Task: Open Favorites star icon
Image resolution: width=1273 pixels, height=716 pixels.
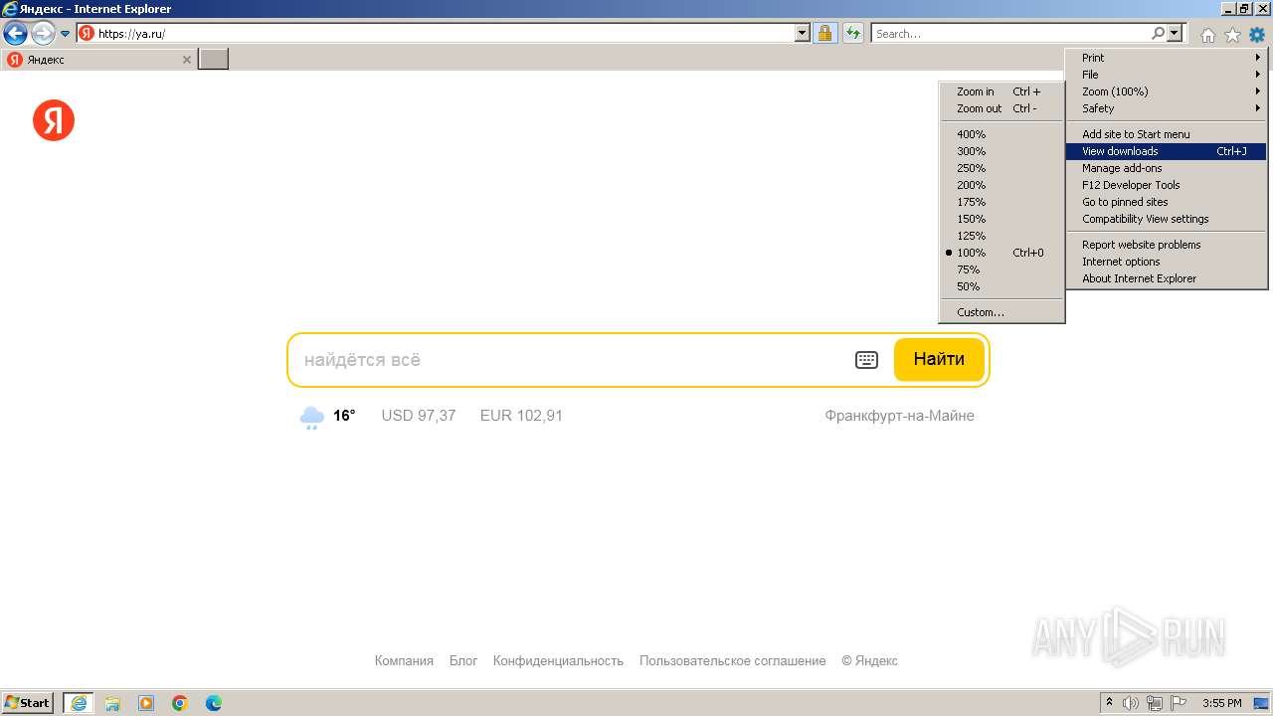Action: [1233, 35]
